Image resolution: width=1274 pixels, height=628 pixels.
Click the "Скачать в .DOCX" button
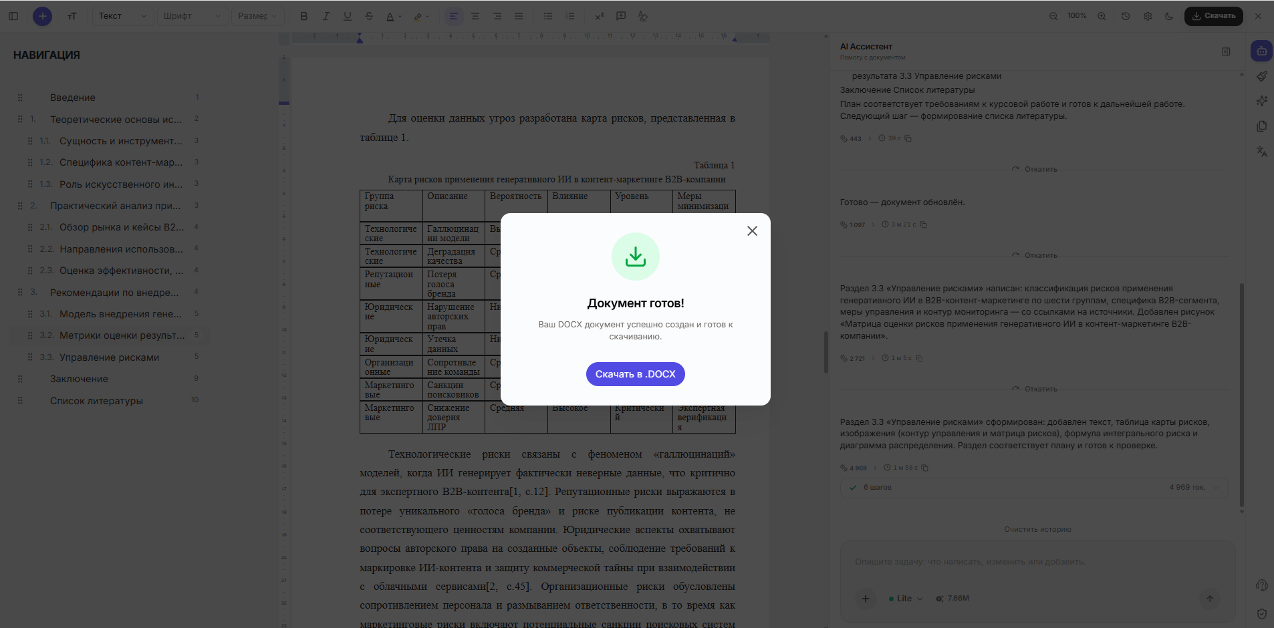click(636, 374)
